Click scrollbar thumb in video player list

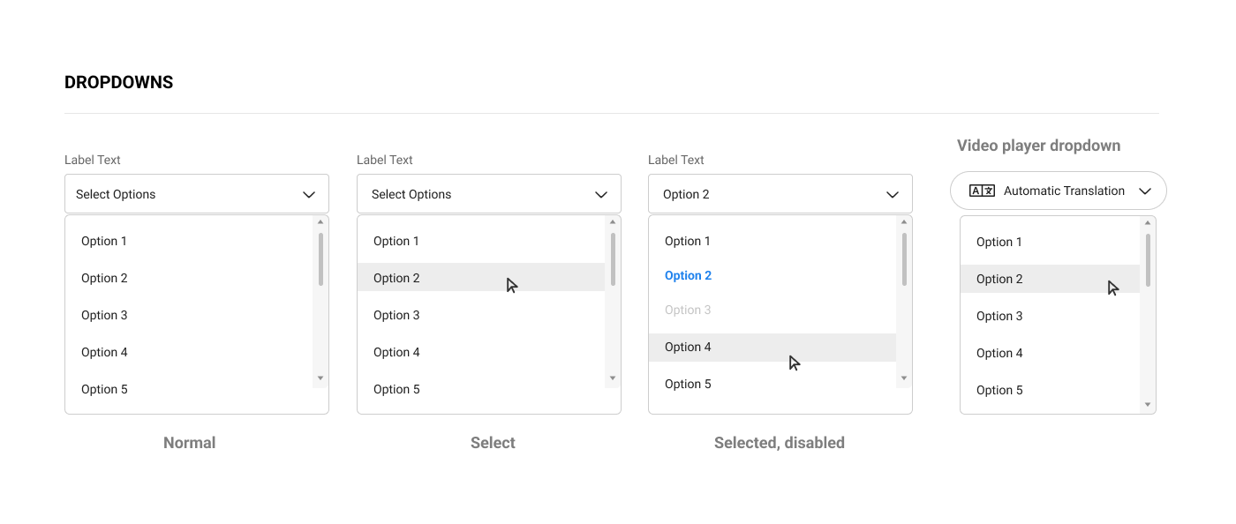pos(1148,260)
